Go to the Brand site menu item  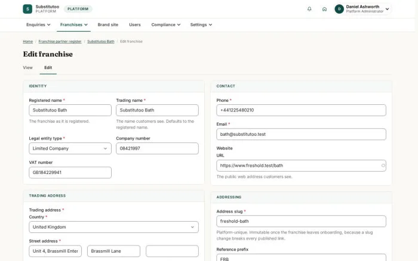point(107,25)
